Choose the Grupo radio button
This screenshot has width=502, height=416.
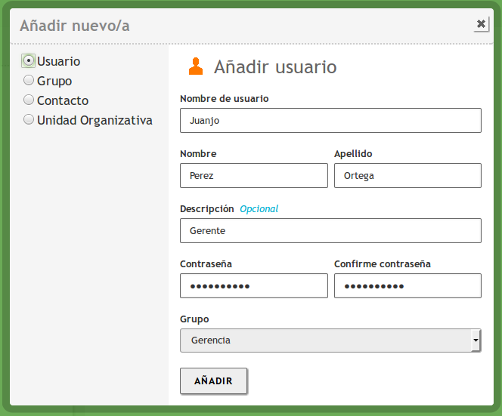[29, 80]
